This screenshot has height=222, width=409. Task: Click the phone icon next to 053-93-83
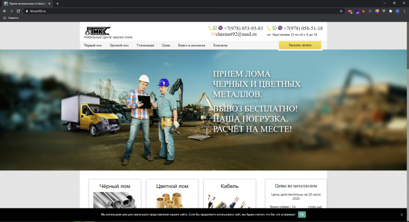pyautogui.click(x=210, y=28)
